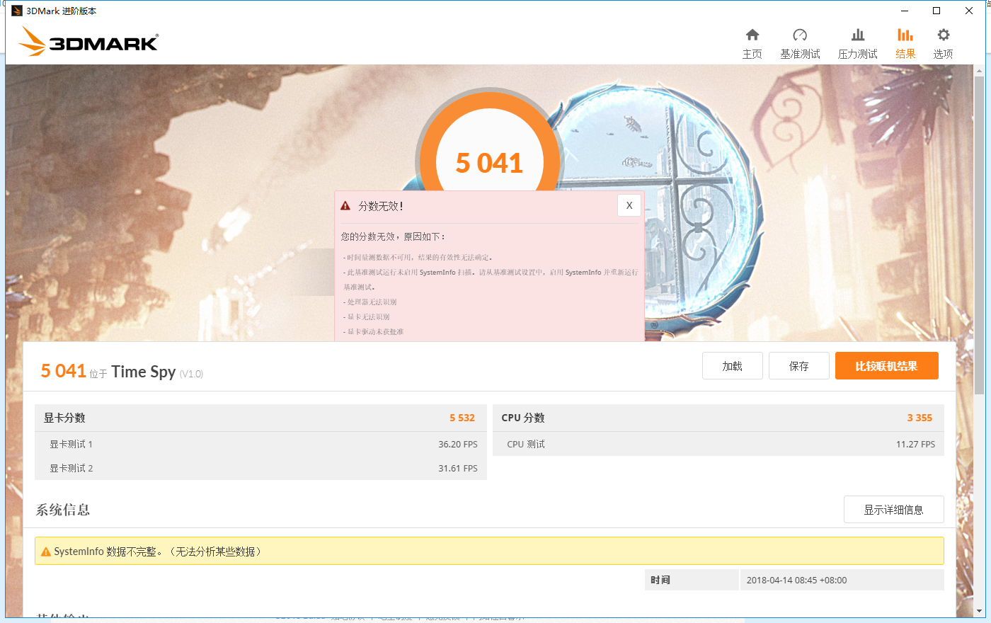Click 显示详细信息 show details button
This screenshot has width=991, height=623.
tap(894, 510)
